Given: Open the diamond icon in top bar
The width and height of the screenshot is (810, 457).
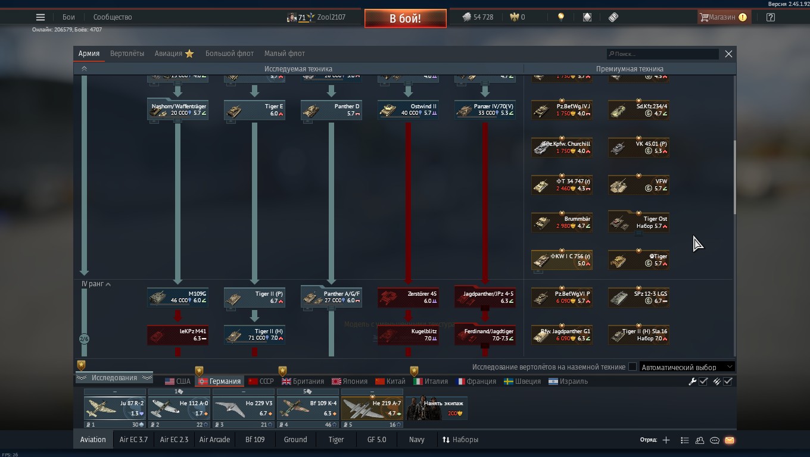Looking at the screenshot, I should [587, 17].
